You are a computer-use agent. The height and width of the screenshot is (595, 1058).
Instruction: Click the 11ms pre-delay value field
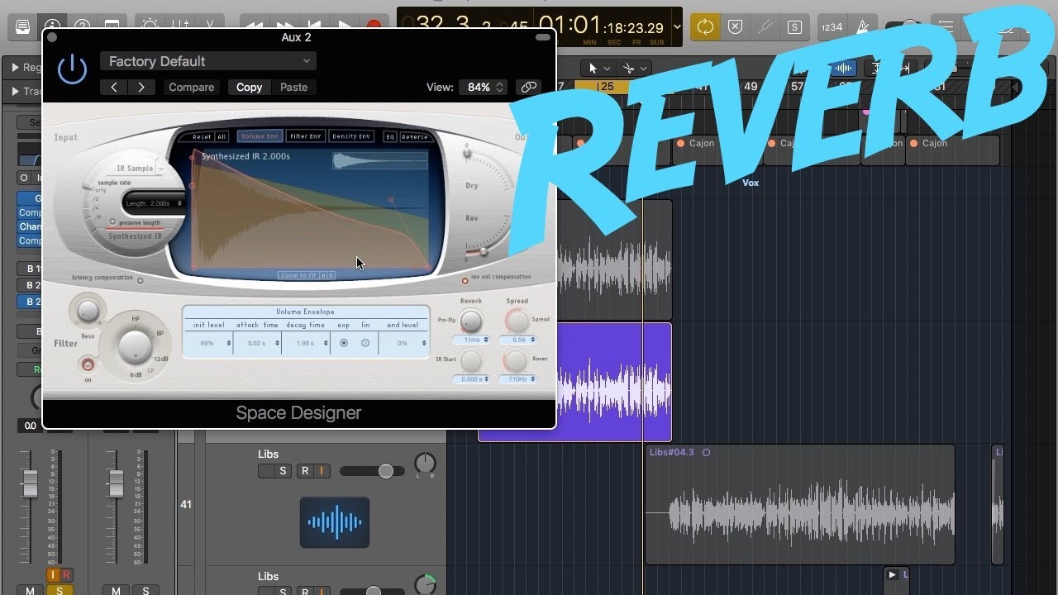click(x=471, y=340)
